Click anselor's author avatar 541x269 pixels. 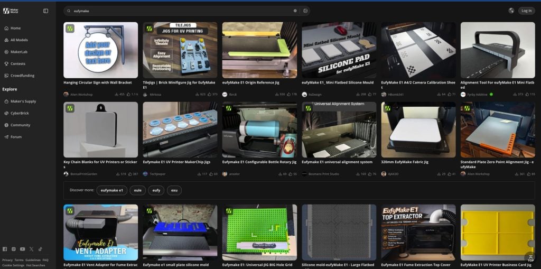tap(225, 174)
